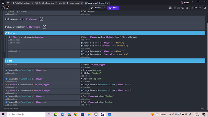Click Add a new event
This screenshot has width=208, height=117.
coord(11,109)
